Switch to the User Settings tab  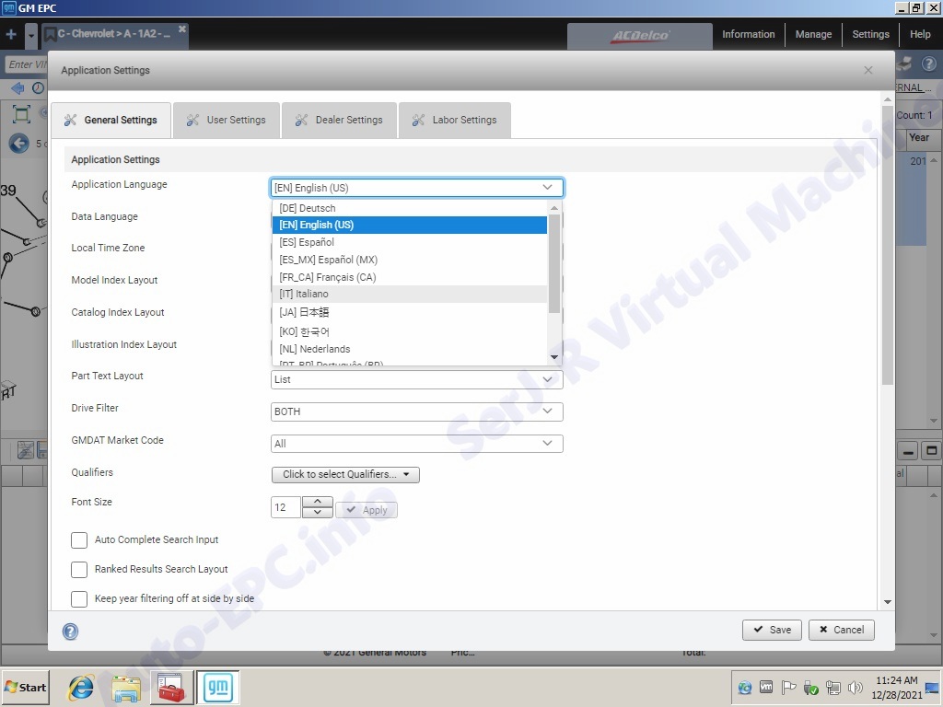227,121
